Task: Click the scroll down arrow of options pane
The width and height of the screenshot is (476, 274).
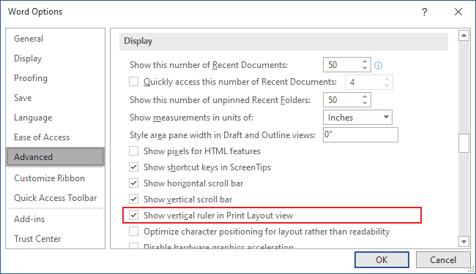Action: (x=464, y=242)
